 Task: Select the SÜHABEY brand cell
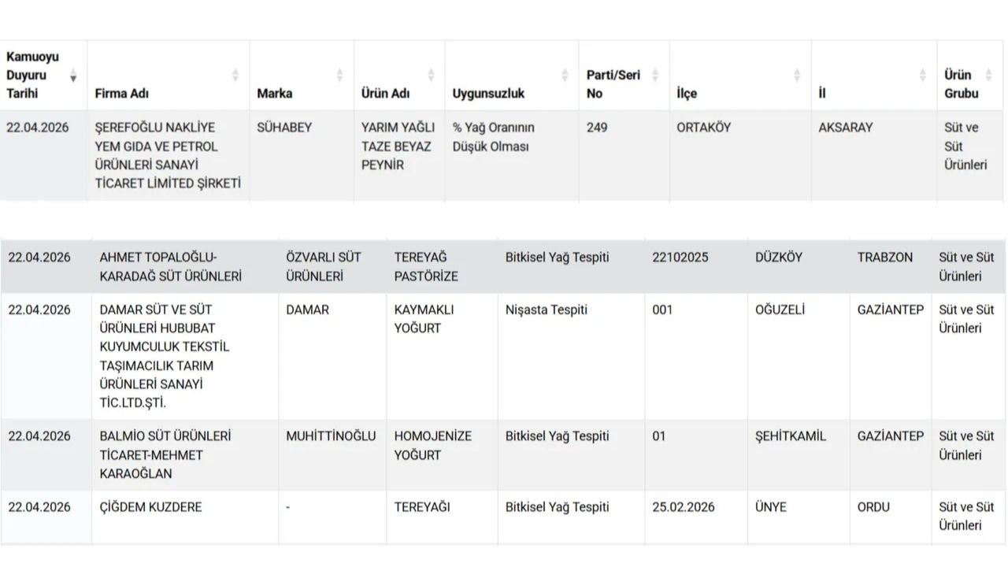(x=284, y=128)
